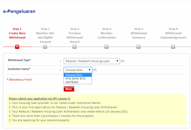The height and width of the screenshot is (130, 191).
Task: Pick MAYBANK from the institution list
Action: point(78,82)
